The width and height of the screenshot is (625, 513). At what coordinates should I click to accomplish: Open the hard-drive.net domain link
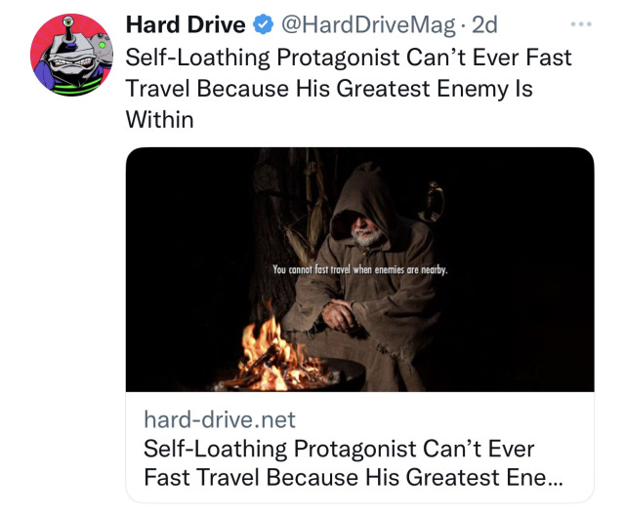click(219, 419)
